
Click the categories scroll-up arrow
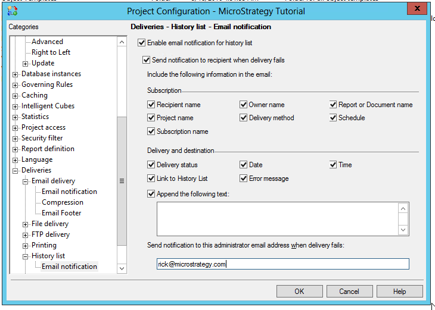click(x=122, y=42)
